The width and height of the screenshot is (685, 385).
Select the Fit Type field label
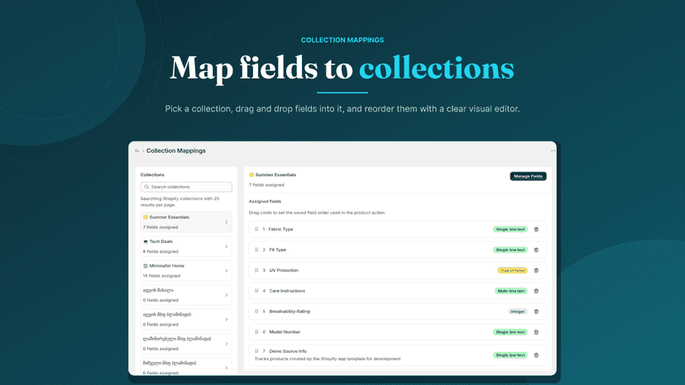coord(277,250)
